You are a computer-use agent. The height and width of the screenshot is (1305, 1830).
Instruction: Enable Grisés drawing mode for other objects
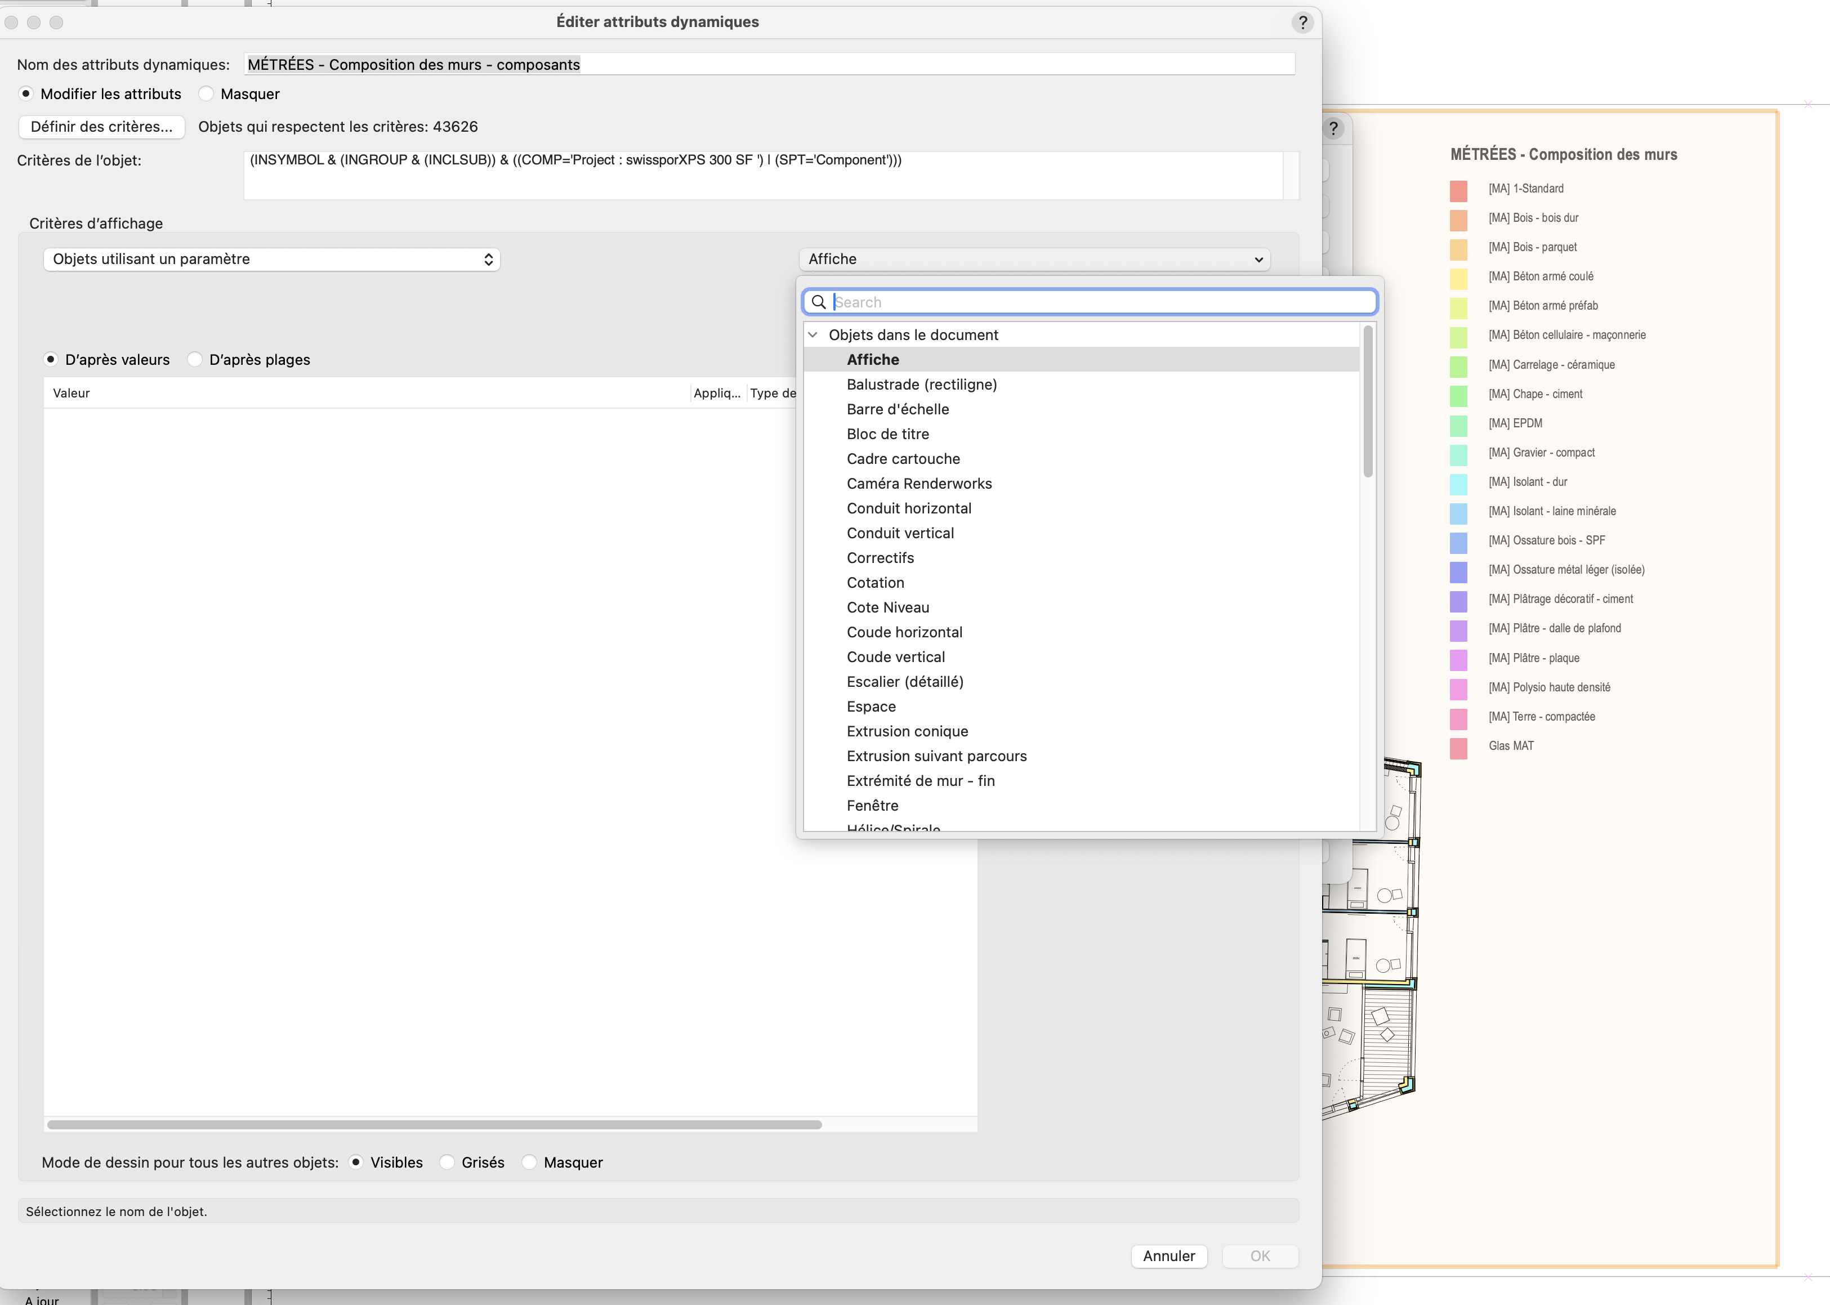coord(447,1162)
